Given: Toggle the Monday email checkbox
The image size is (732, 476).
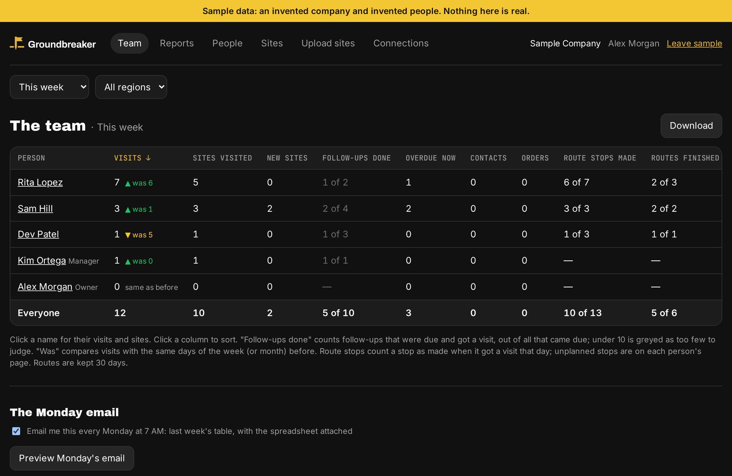Looking at the screenshot, I should (16, 431).
